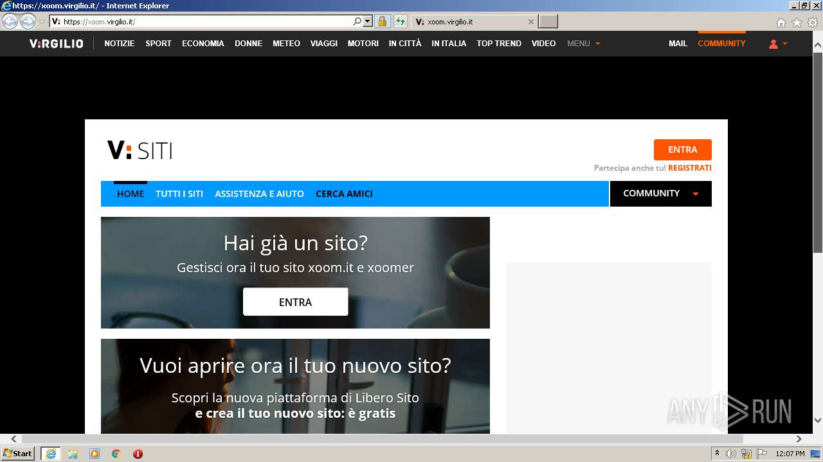Viewport: 823px width, 462px height.
Task: Click the IE Forward arrow button
Action: [x=28, y=22]
